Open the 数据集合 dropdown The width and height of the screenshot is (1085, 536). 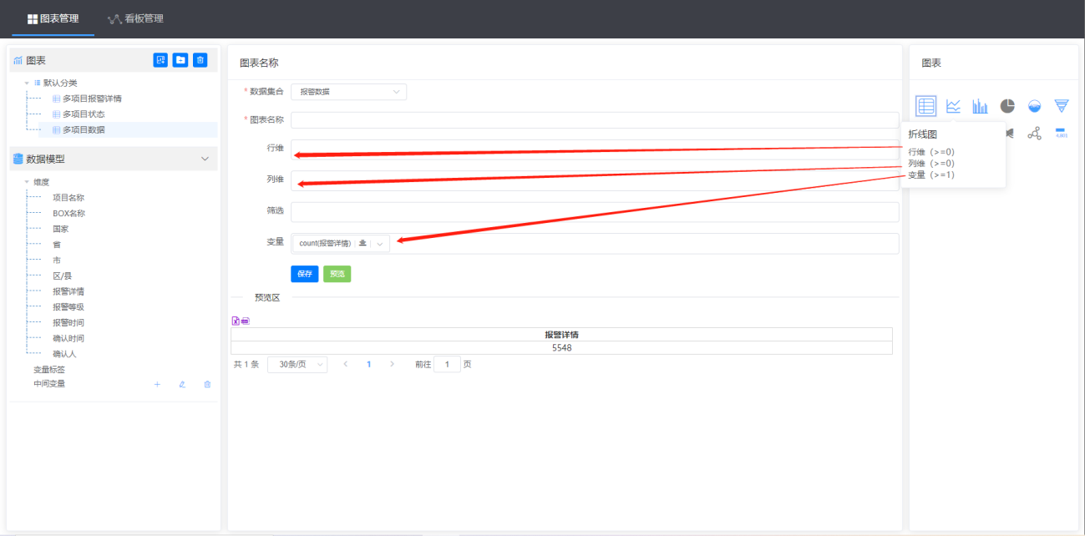coord(348,92)
